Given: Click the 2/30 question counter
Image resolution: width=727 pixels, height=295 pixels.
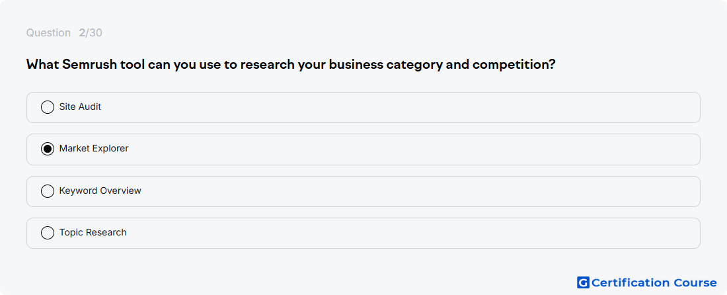Looking at the screenshot, I should [91, 33].
